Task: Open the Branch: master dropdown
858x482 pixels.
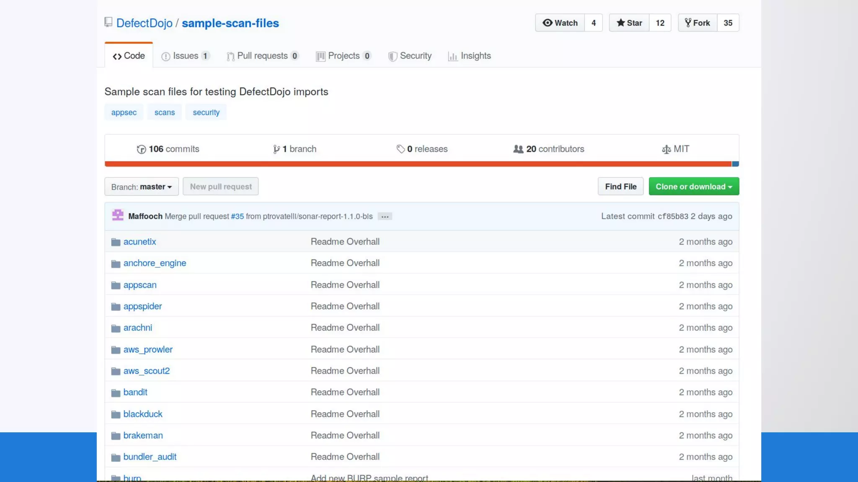Action: 141,187
